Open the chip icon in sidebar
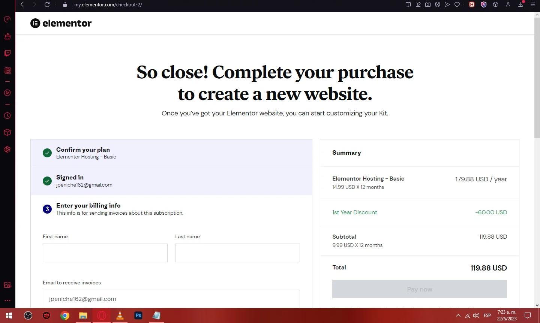The height and width of the screenshot is (323, 540). (7, 70)
